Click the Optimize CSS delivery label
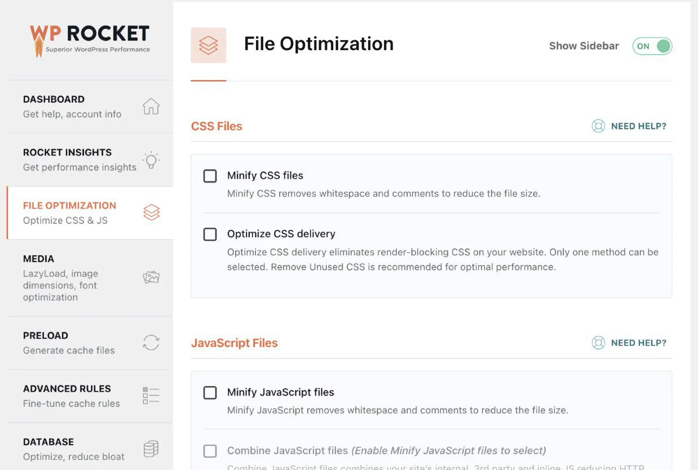 281,234
